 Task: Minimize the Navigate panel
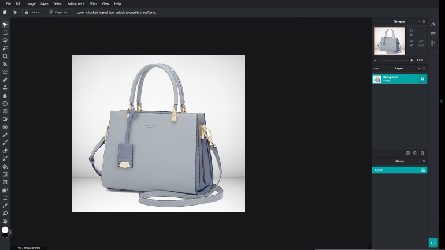click(419, 21)
